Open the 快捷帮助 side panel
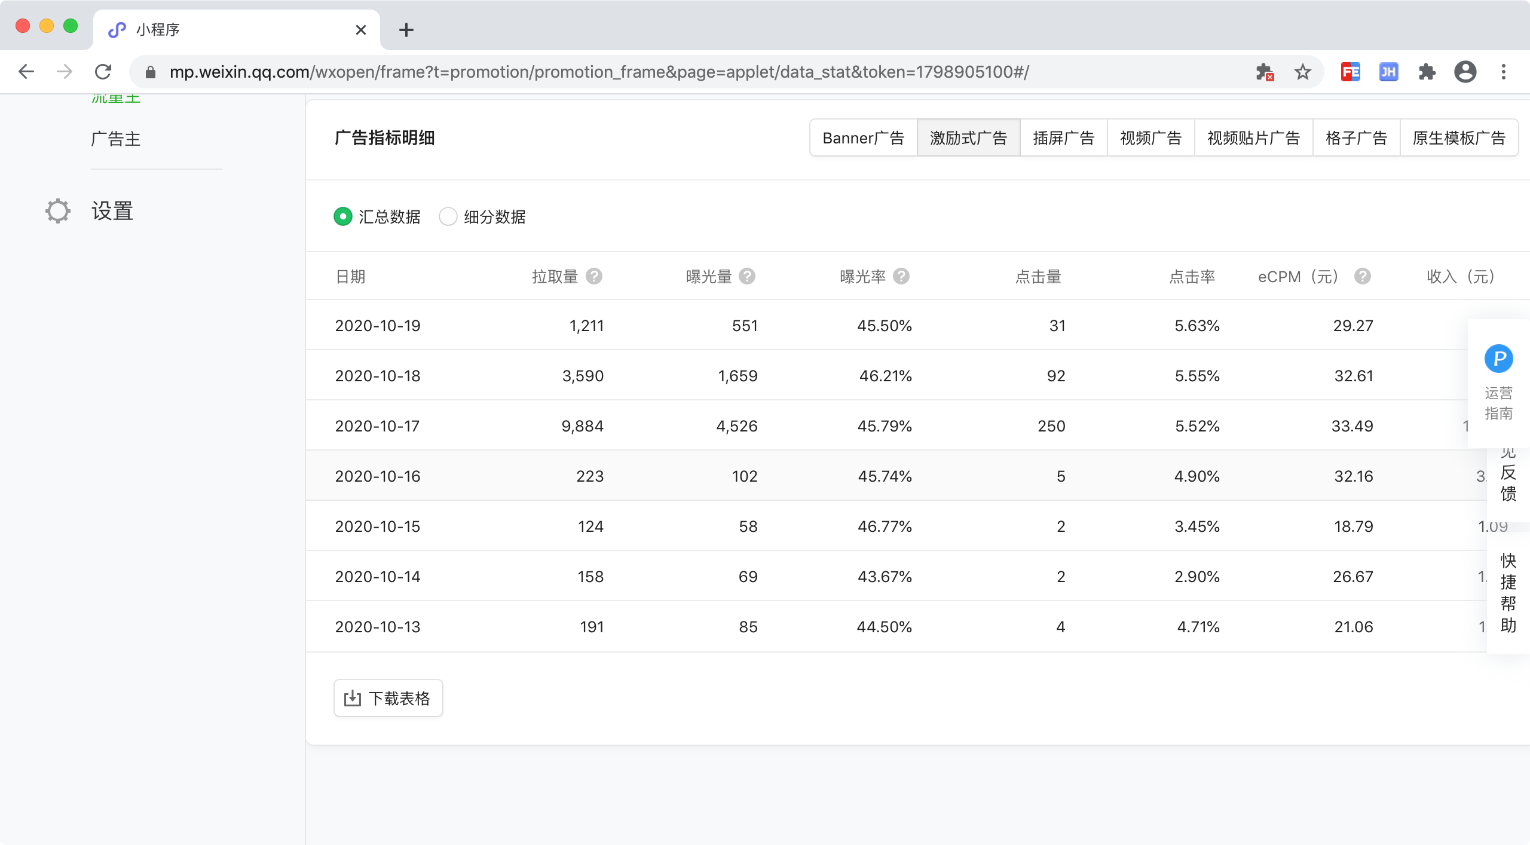 [x=1508, y=593]
